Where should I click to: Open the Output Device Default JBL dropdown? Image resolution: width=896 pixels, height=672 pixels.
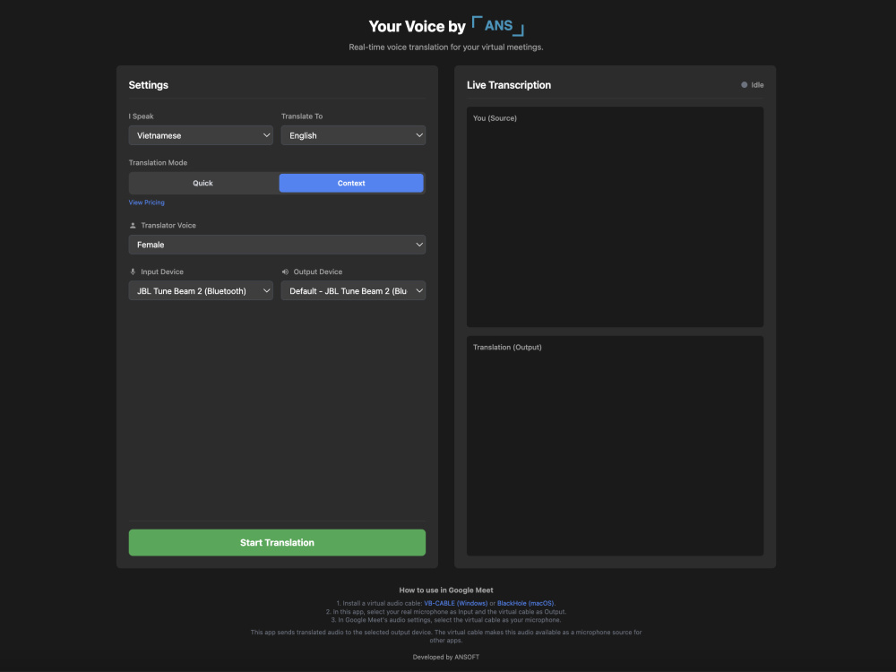[353, 291]
